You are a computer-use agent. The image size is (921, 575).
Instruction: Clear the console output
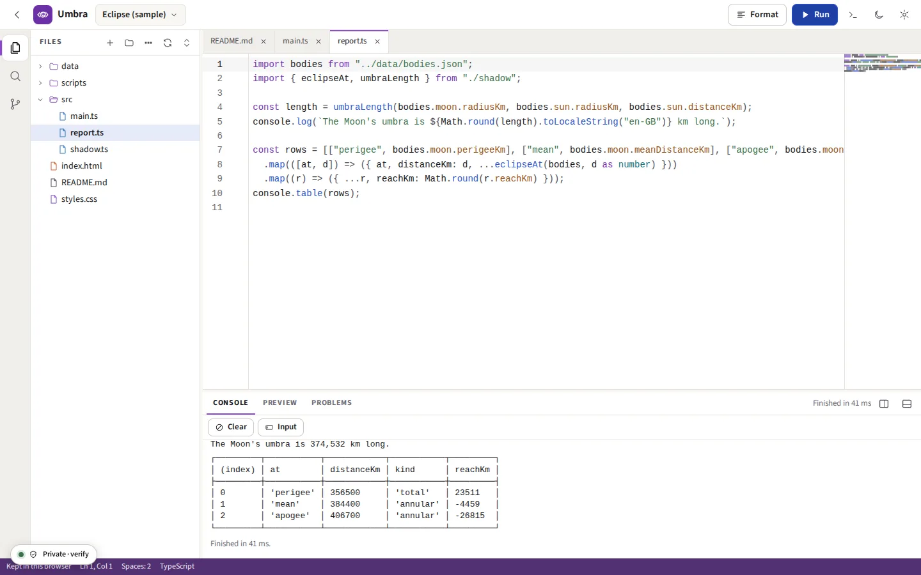tap(231, 427)
